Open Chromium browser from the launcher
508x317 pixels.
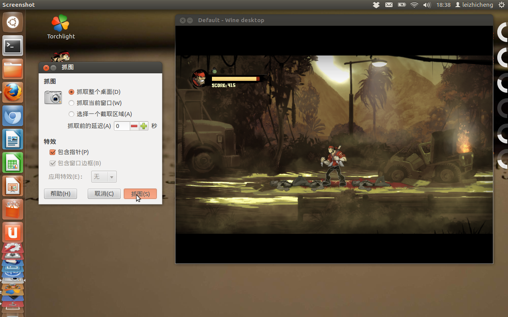click(x=13, y=116)
